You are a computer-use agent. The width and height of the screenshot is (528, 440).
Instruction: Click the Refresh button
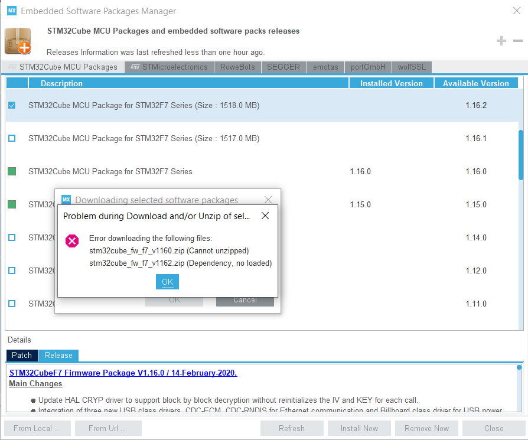[292, 428]
